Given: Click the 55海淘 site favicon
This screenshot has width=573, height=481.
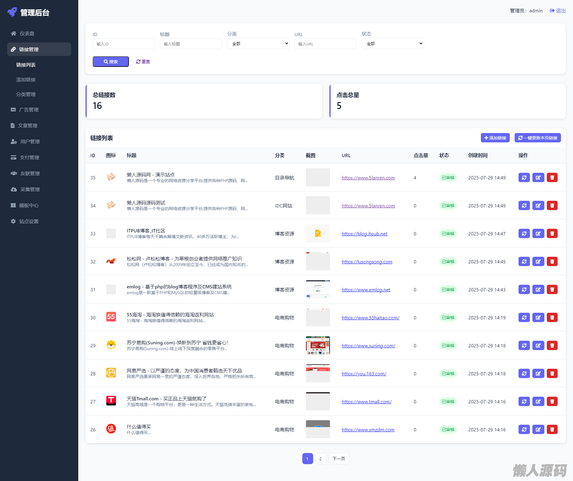Looking at the screenshot, I should point(111,317).
